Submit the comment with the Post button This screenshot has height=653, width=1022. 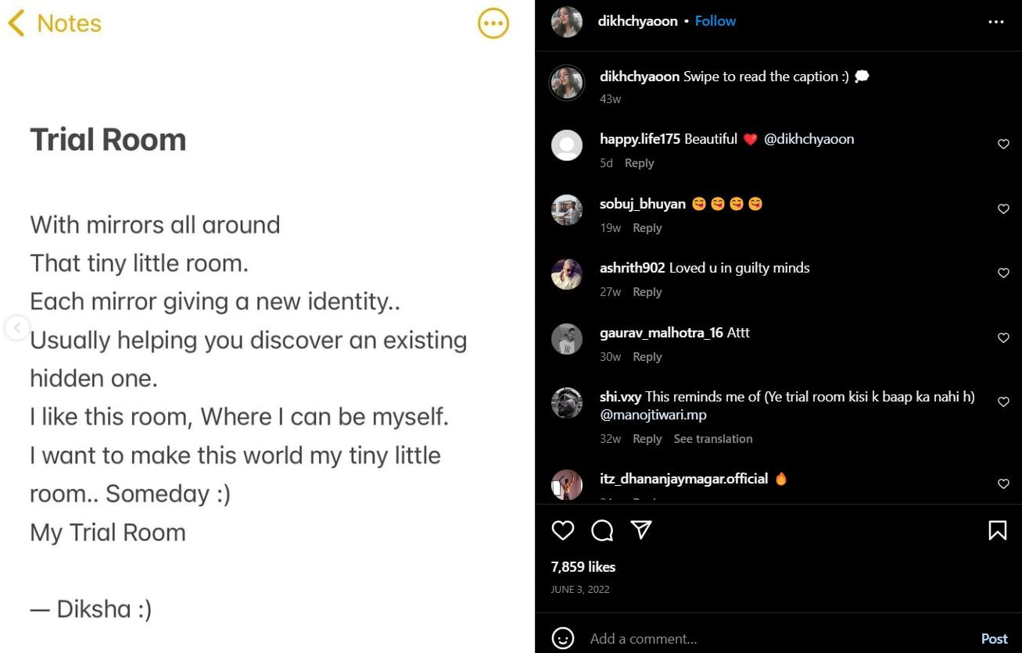pos(994,638)
